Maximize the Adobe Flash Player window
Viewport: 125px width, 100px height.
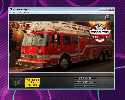[x=107, y=9]
